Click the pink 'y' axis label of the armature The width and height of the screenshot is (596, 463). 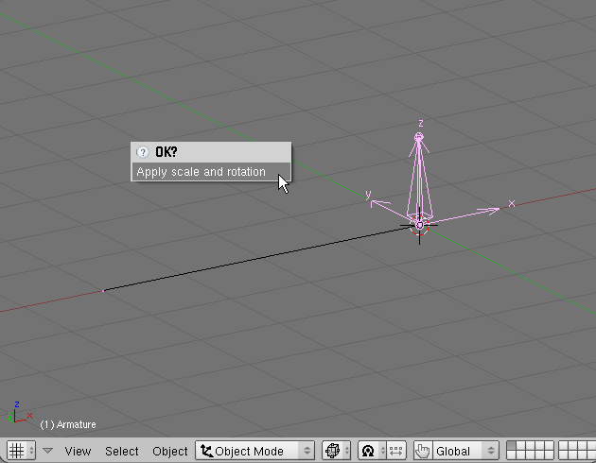click(x=368, y=195)
